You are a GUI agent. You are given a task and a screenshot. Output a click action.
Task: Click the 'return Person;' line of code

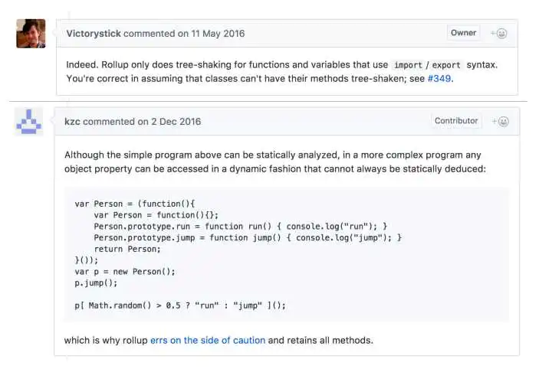pos(127,249)
